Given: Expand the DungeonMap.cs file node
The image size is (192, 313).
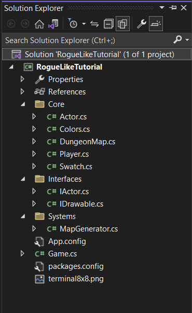Looking at the screenshot, I should [x=34, y=141].
